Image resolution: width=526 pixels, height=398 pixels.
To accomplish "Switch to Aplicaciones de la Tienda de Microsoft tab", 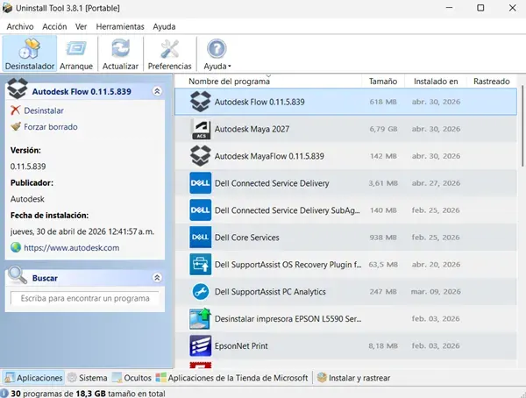I will tap(231, 378).
